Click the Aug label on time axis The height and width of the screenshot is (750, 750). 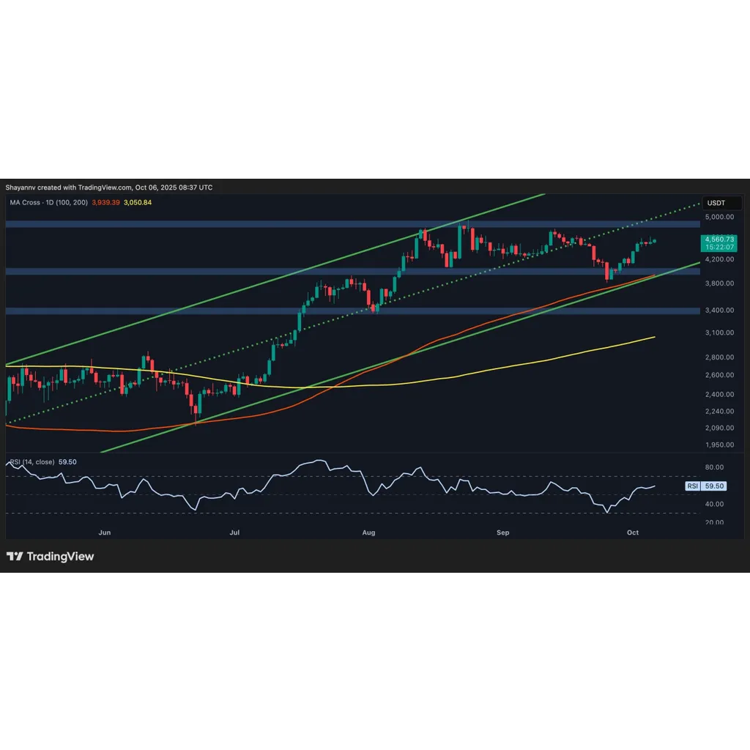369,532
